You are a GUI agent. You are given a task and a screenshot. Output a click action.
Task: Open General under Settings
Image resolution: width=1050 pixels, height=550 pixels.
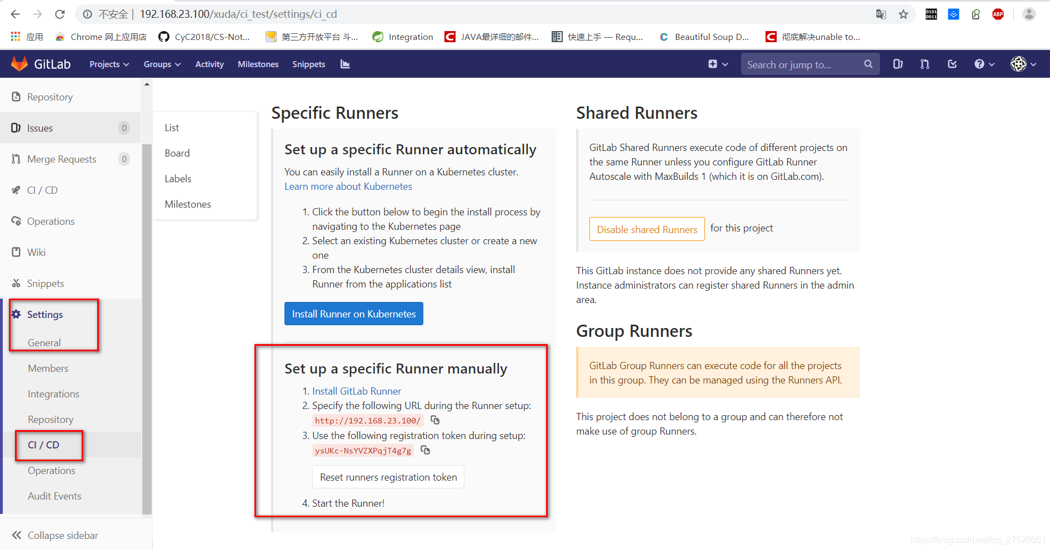point(44,343)
